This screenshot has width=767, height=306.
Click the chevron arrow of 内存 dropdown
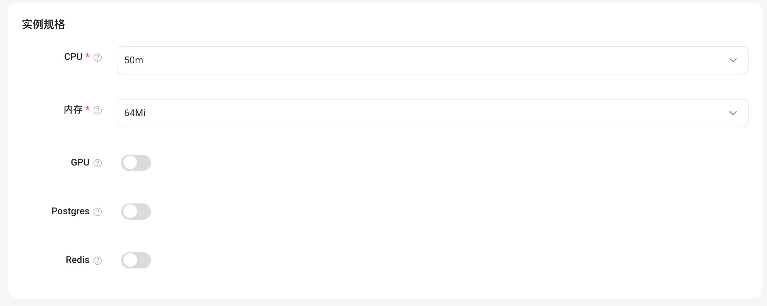733,113
